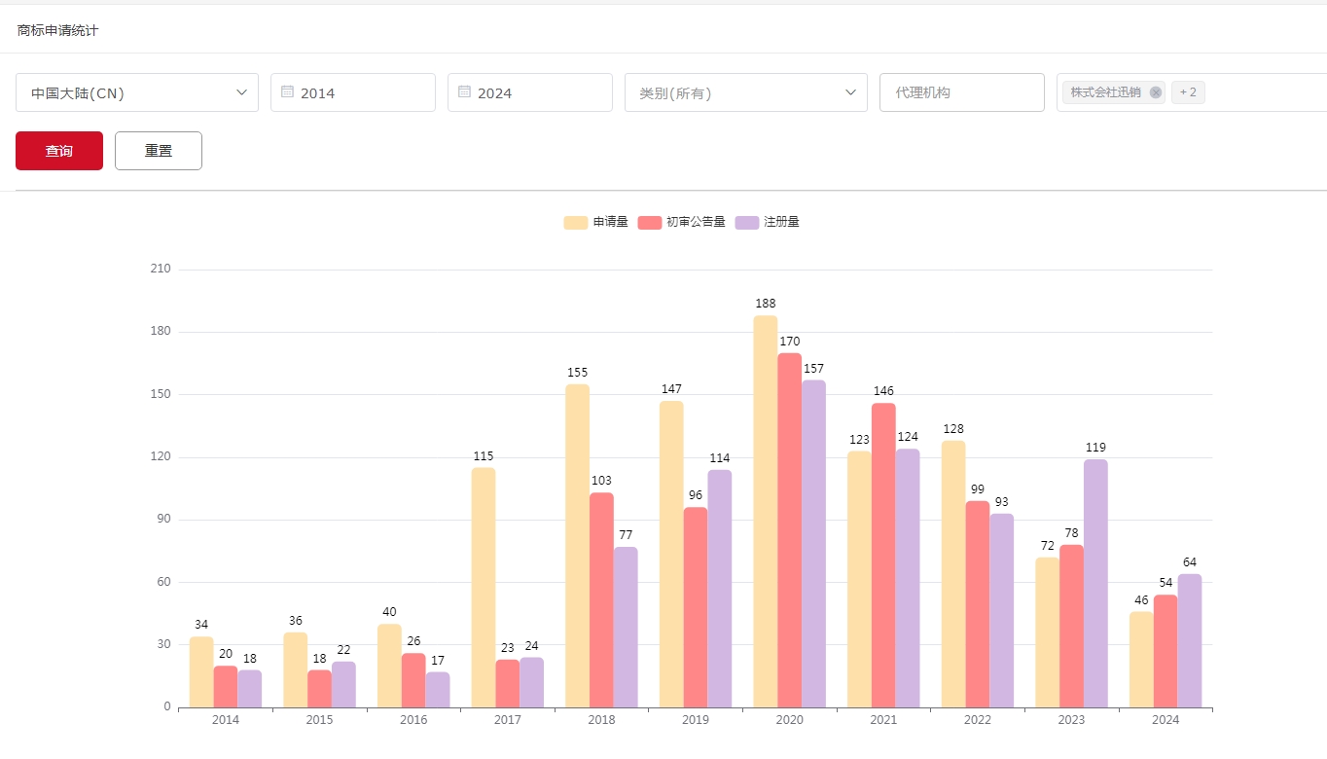Focus the 代理机构 input field
This screenshot has height=759, width=1327.
[961, 92]
